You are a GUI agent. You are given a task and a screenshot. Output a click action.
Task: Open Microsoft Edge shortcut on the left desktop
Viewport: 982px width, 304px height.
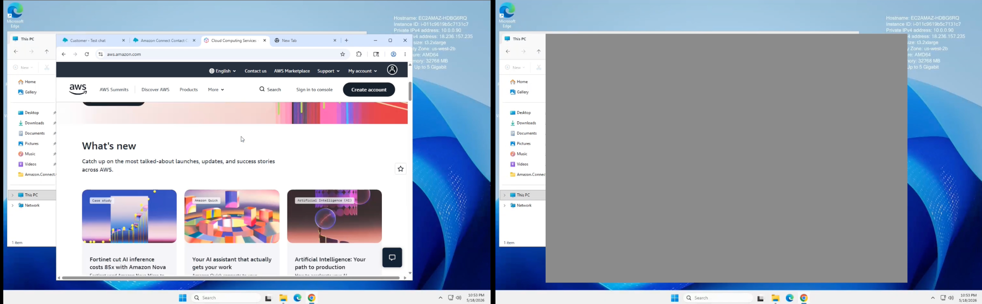[15, 15]
